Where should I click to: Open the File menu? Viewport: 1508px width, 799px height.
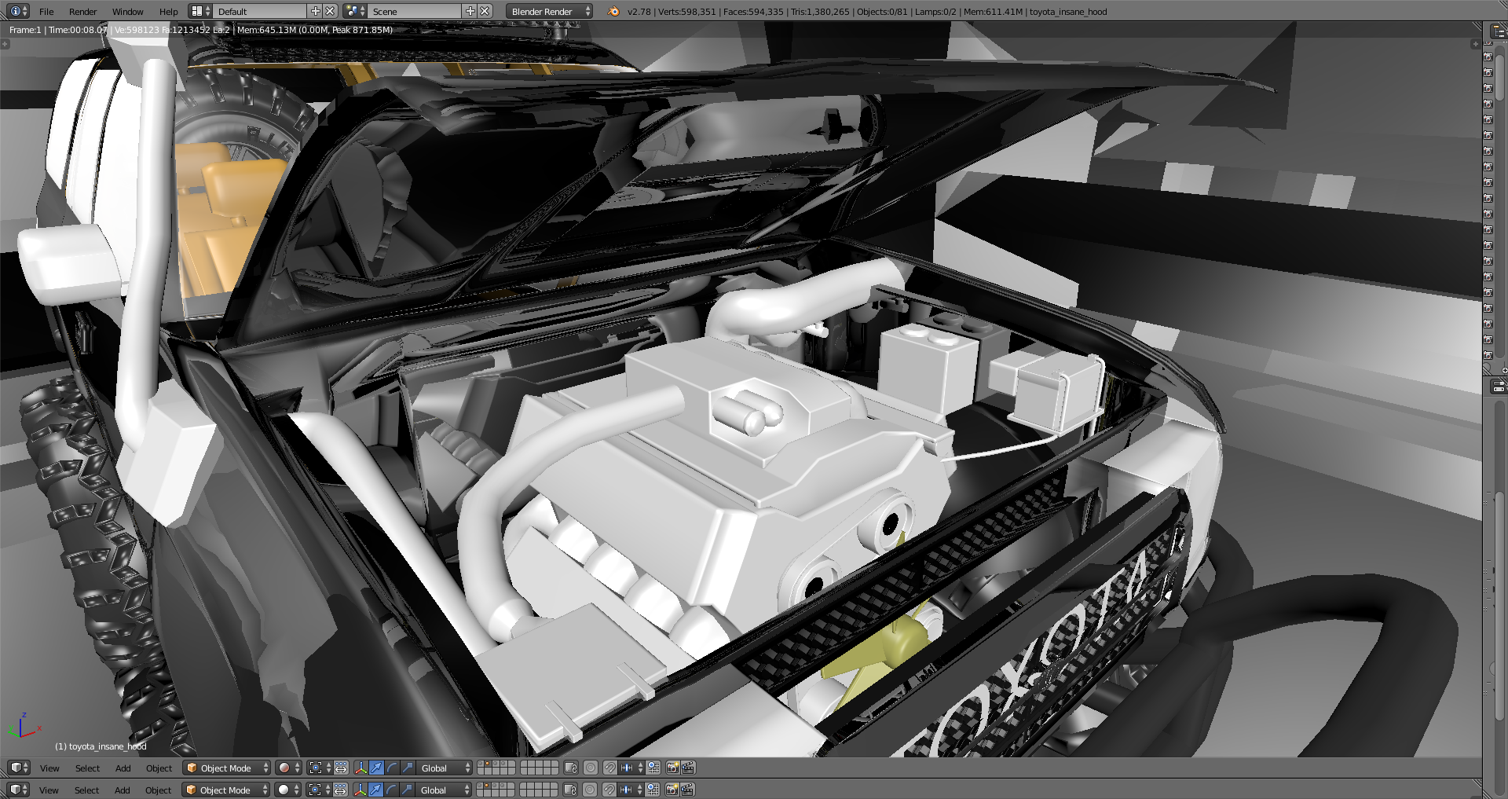[46, 12]
